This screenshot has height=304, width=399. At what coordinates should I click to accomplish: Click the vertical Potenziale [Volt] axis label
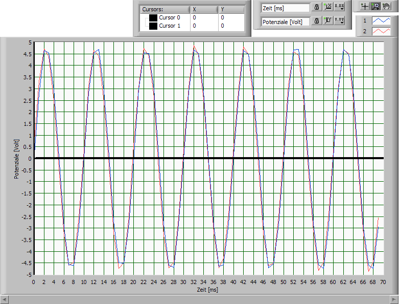[x=16, y=159]
